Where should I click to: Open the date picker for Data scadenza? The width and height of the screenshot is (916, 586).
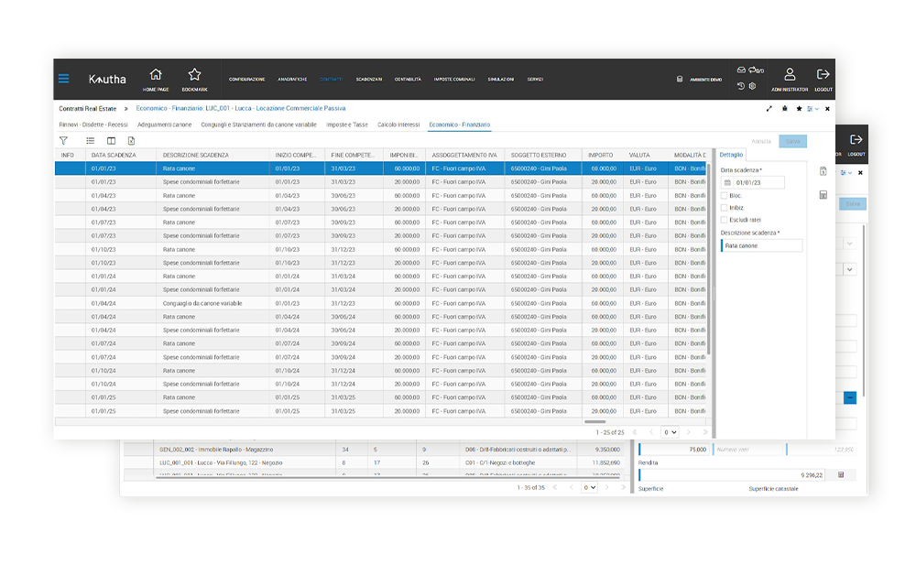[x=728, y=183]
